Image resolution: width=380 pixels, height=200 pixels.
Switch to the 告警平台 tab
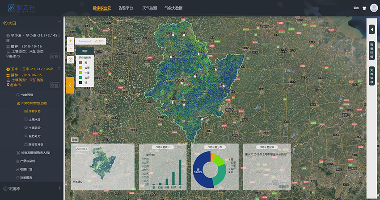coord(125,8)
